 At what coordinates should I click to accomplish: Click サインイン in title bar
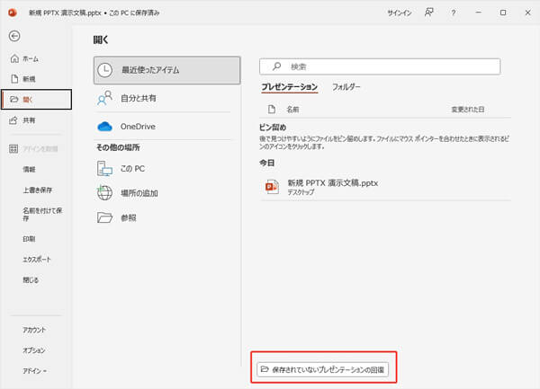(399, 13)
